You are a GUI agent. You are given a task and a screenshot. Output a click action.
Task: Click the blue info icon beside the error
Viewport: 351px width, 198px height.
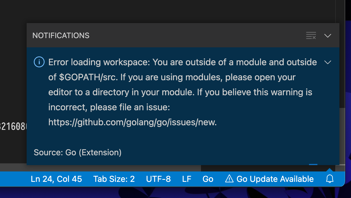(x=39, y=62)
